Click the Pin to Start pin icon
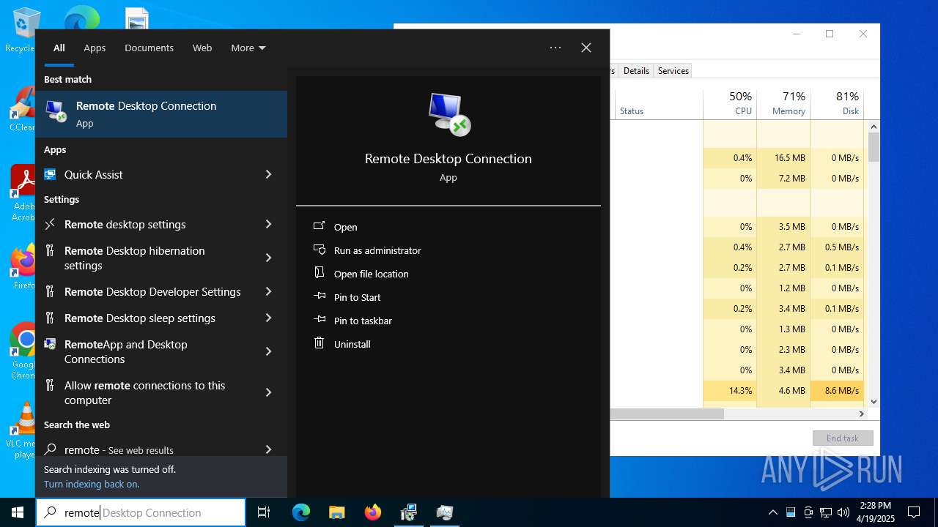This screenshot has width=938, height=527. tap(319, 296)
